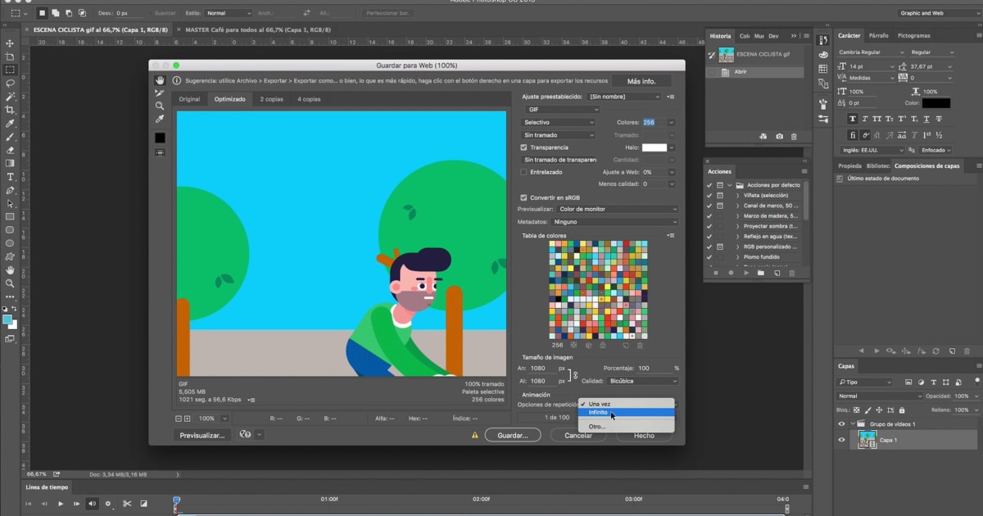Toggle the Convertir en sRGB checkbox
This screenshot has height=516, width=983.
[x=524, y=197]
